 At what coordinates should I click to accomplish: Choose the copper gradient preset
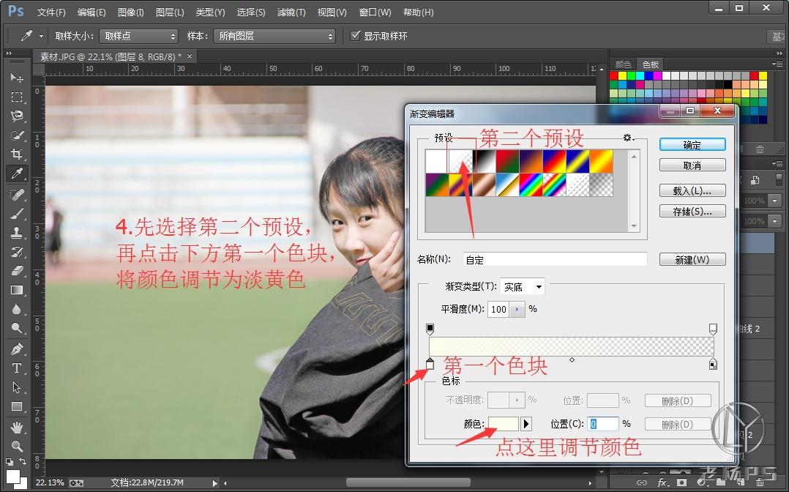pos(484,184)
